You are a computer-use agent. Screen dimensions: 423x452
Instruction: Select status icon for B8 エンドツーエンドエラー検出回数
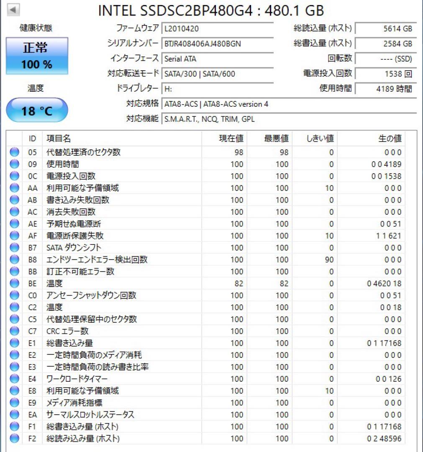click(14, 259)
